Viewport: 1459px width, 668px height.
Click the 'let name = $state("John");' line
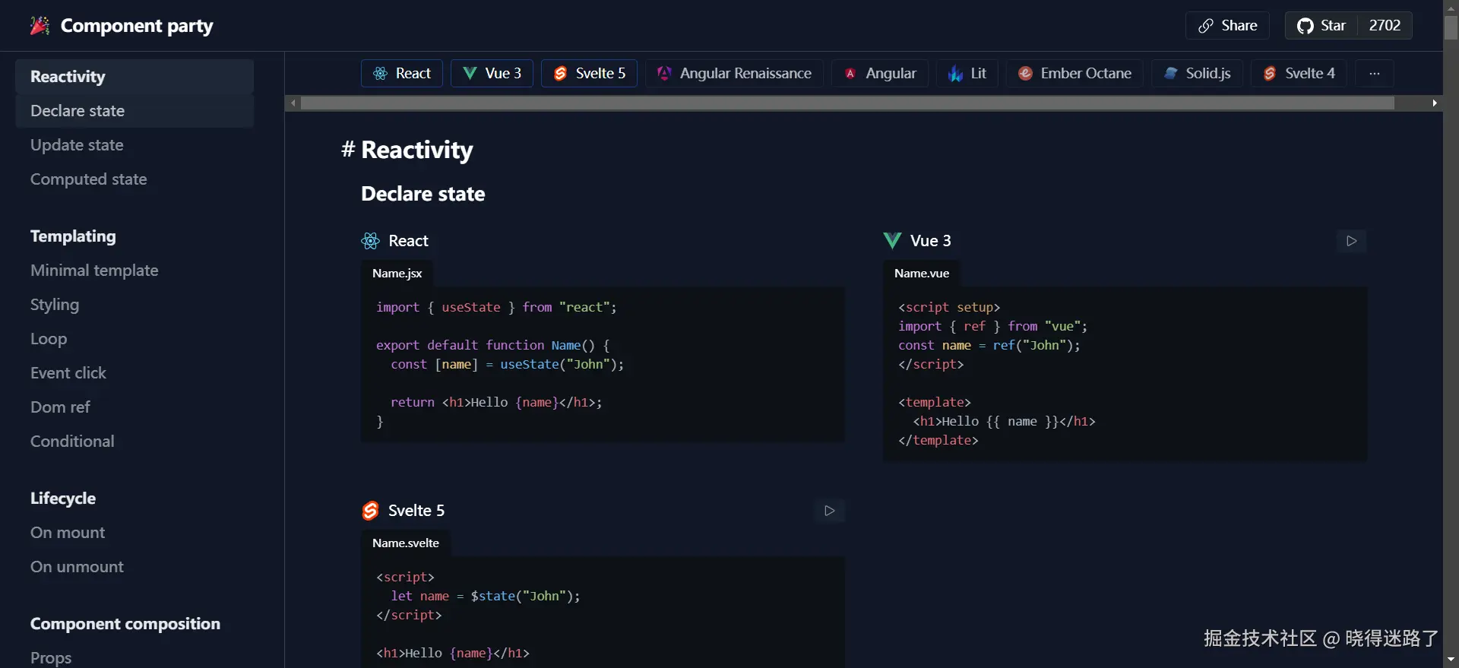(x=486, y=596)
